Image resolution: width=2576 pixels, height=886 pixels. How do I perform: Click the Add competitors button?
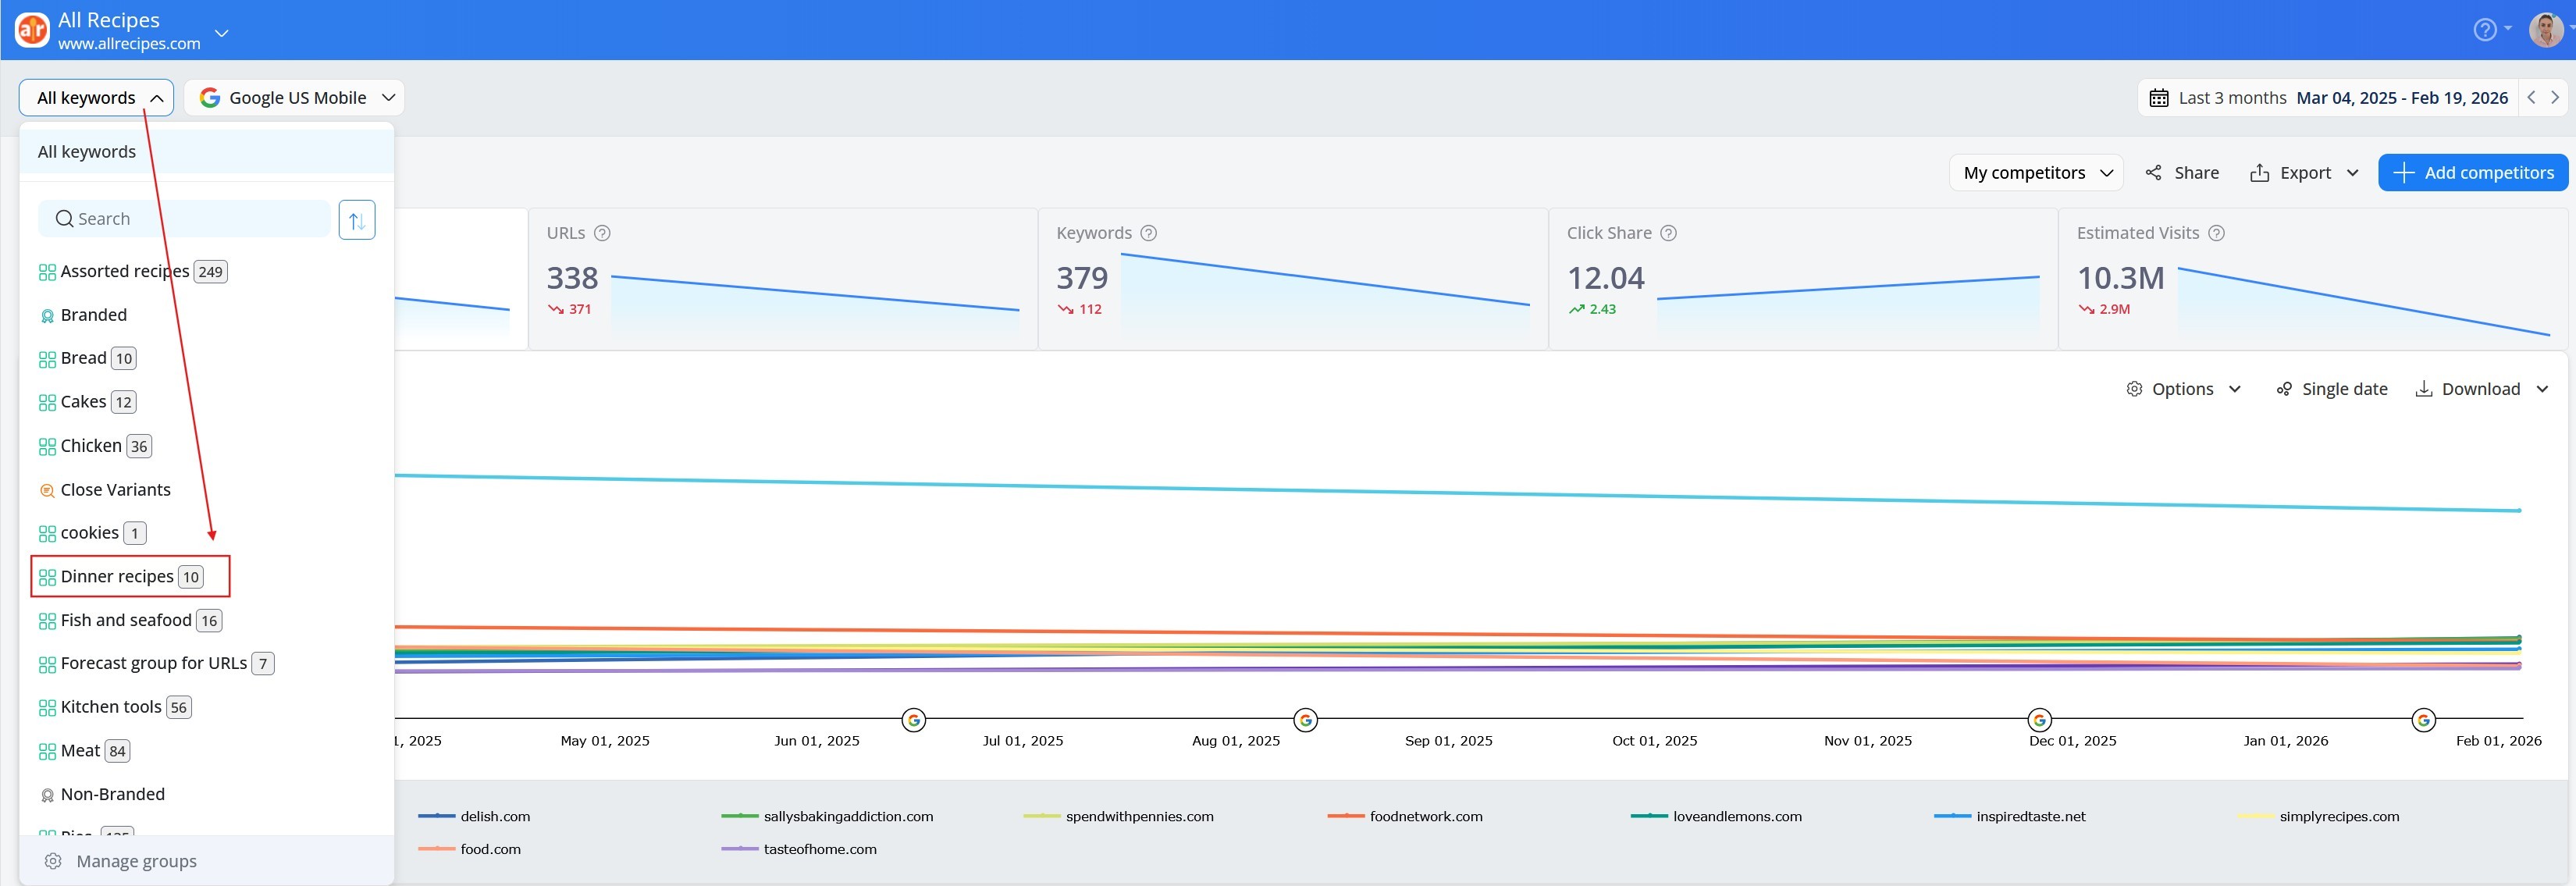(x=2472, y=173)
